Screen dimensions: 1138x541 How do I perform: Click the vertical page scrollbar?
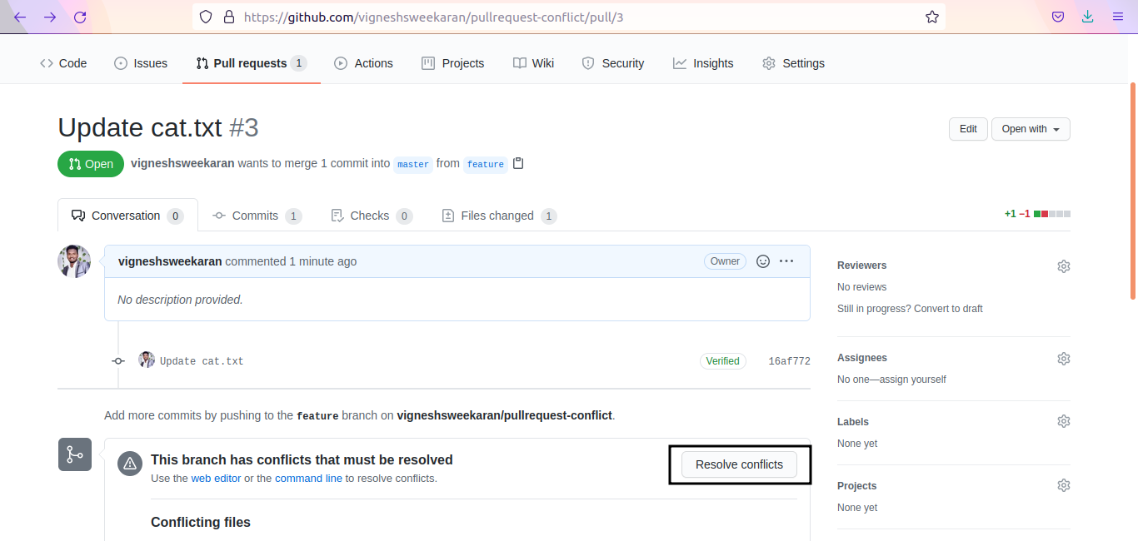[x=1133, y=191]
